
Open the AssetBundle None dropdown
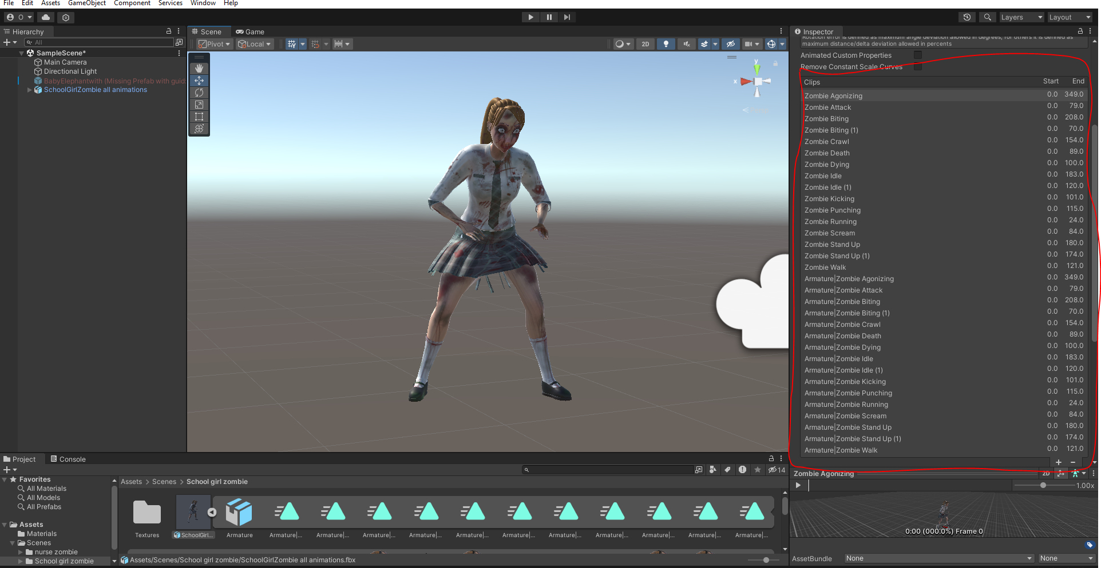[939, 558]
